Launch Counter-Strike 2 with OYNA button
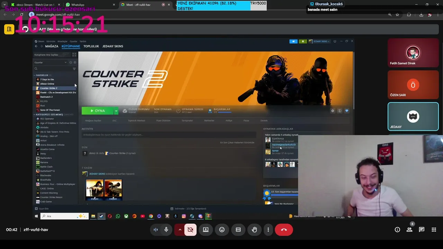 tap(98, 111)
